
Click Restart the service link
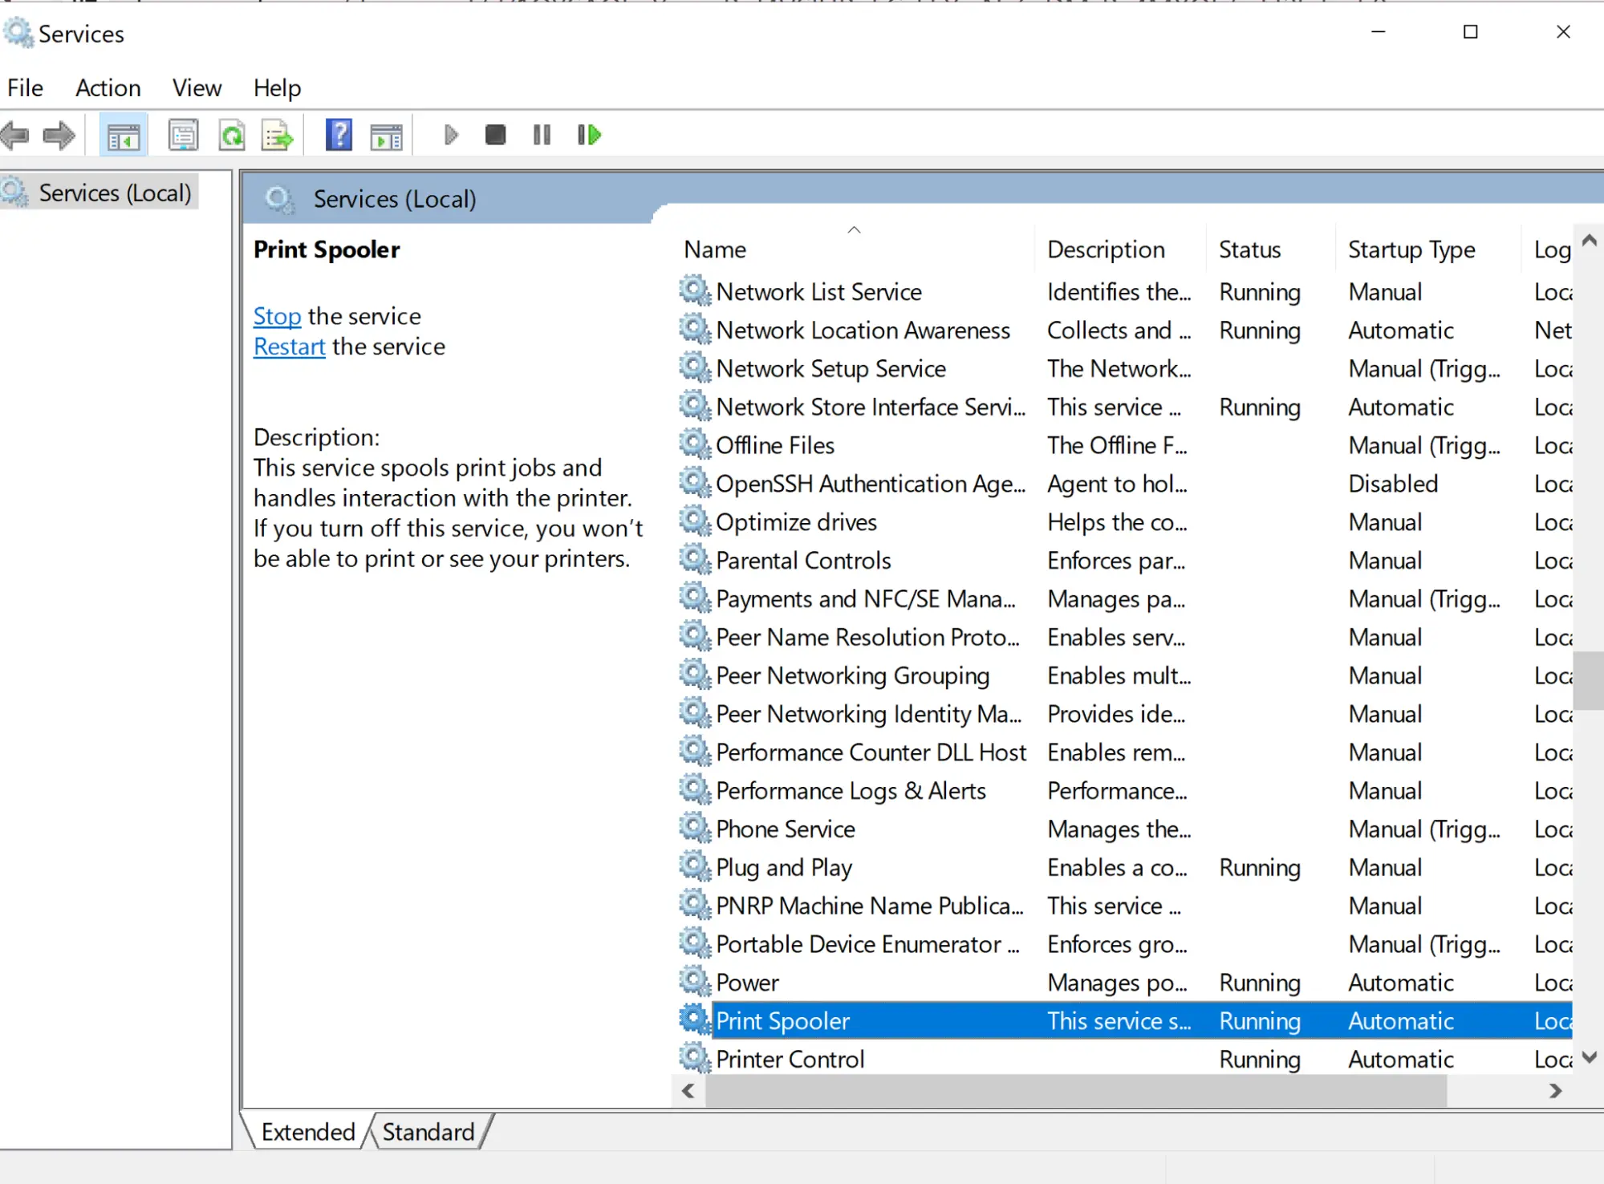pyautogui.click(x=290, y=347)
